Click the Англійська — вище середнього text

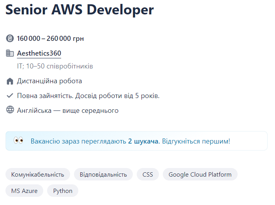68,110
